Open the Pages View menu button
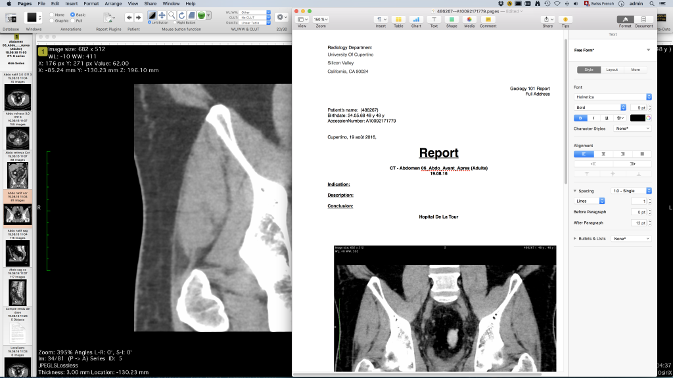 [x=302, y=19]
